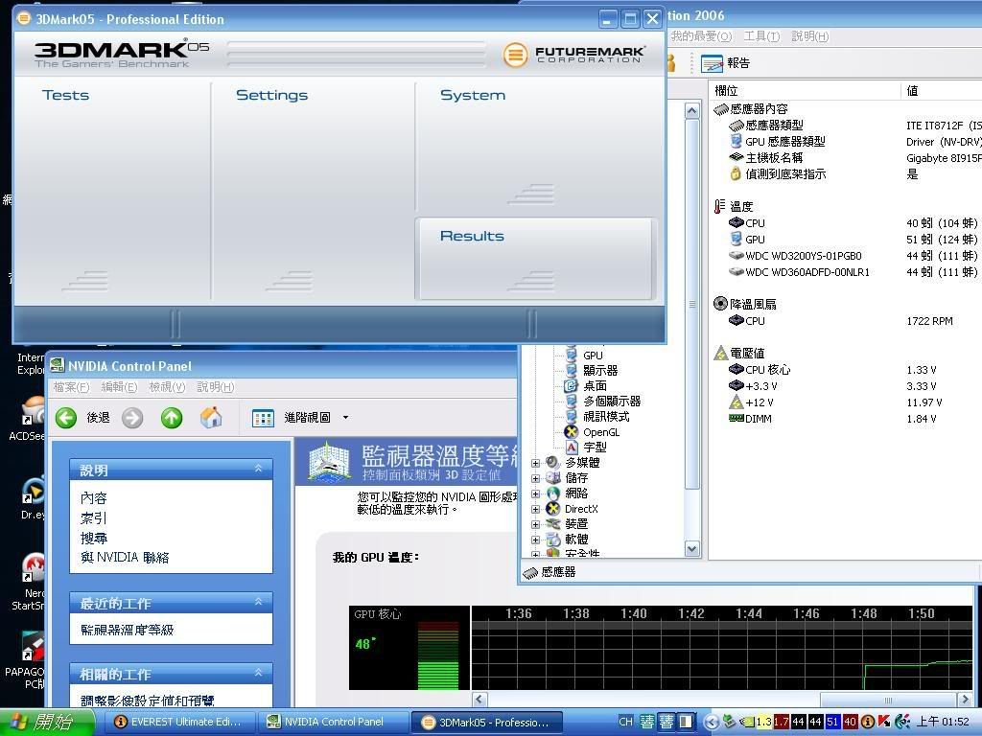The image size is (982, 736).
Task: Expand the DirectX tree node
Action: point(535,509)
